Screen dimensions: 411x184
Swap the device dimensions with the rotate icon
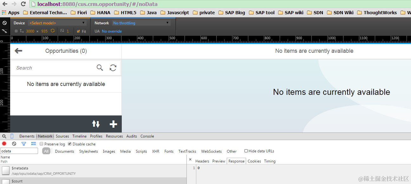(x=53, y=31)
